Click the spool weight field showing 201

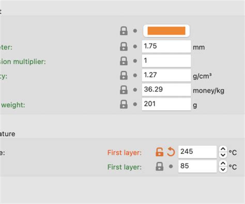click(x=166, y=104)
